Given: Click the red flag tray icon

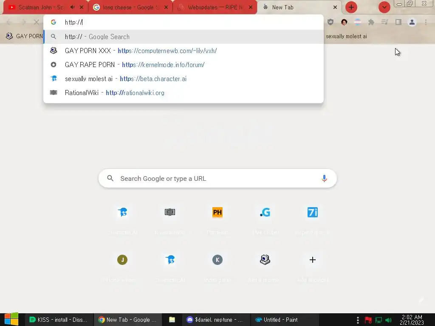Looking at the screenshot, I should pos(368,320).
